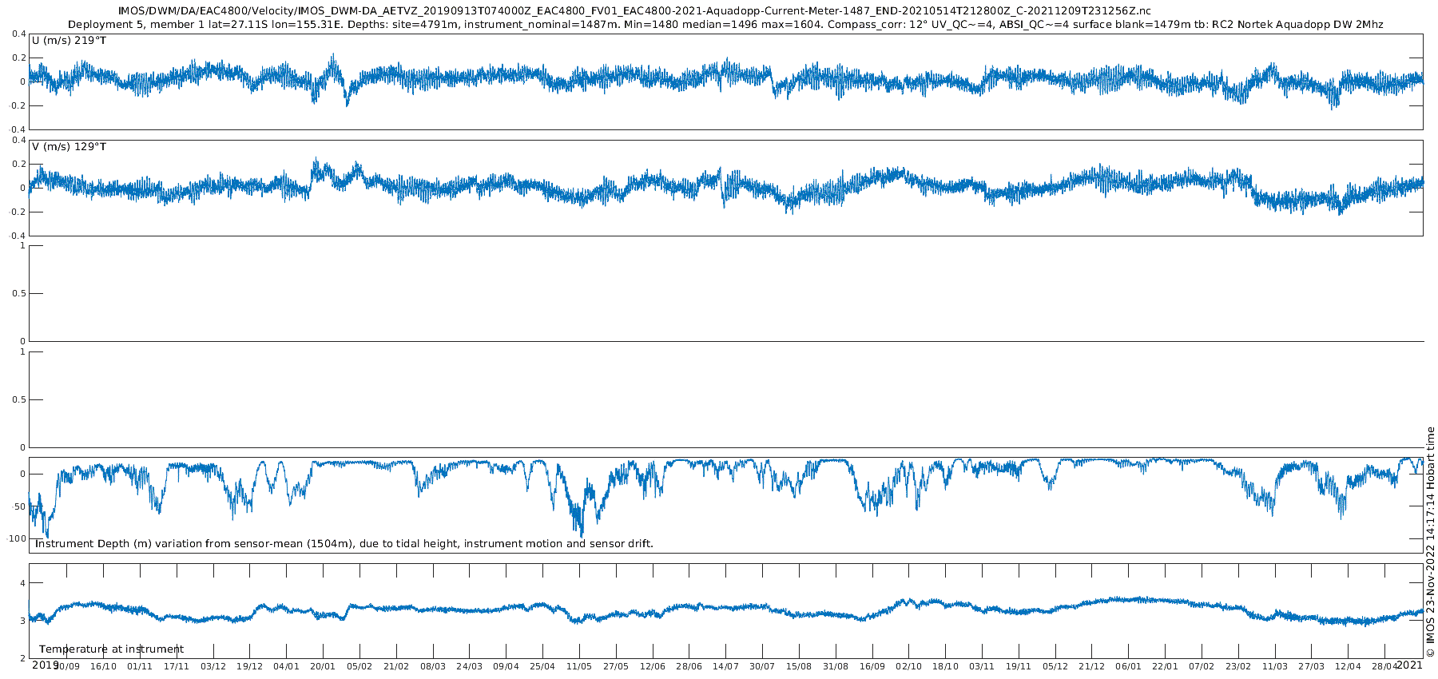The image size is (1438, 679).
Task: Click the '03/12' date tick label
Action: pos(213,666)
